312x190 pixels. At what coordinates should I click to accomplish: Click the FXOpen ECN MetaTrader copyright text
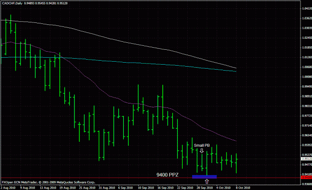click(48, 182)
